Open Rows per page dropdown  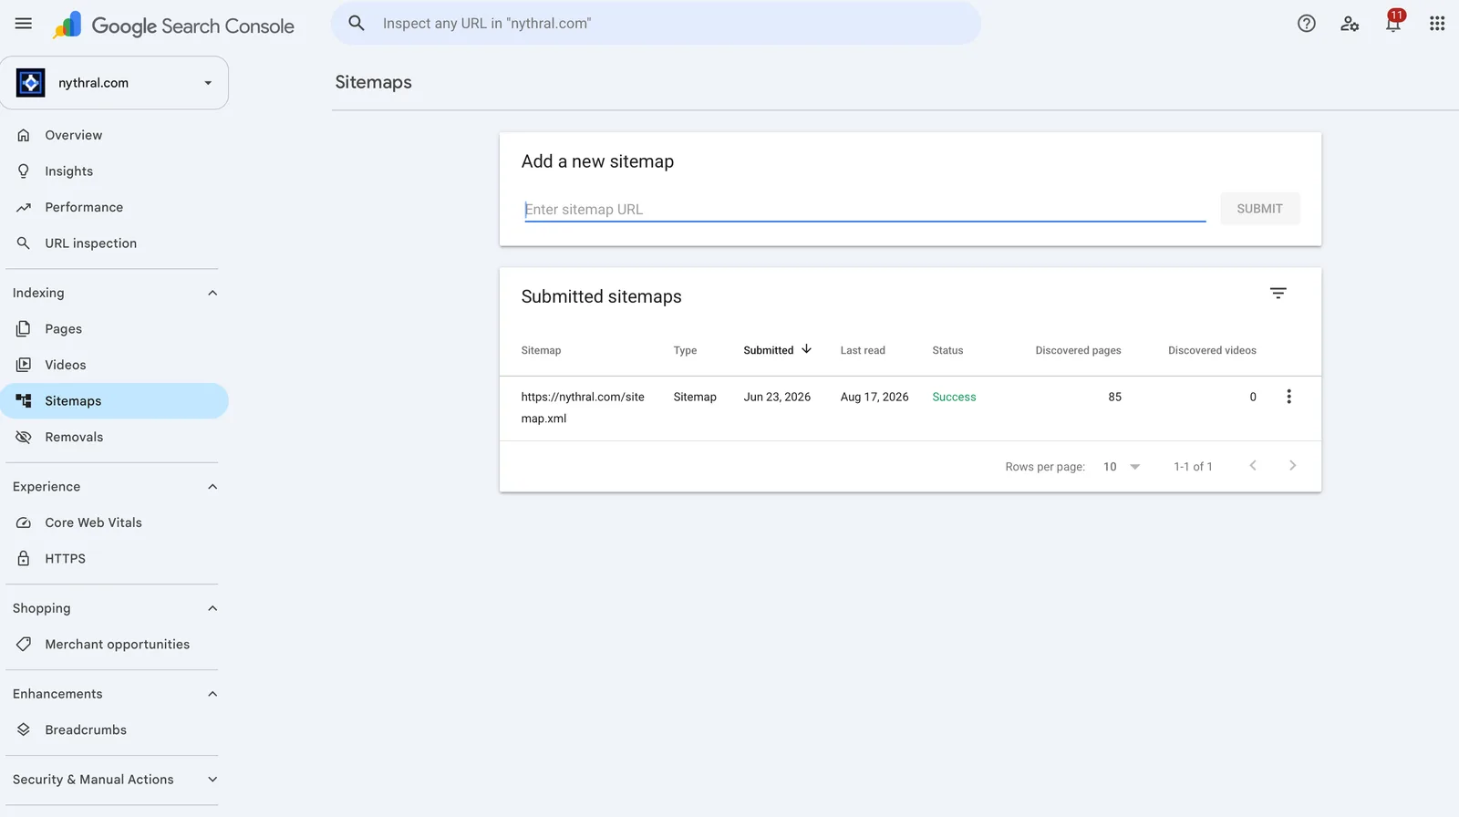[1122, 467]
